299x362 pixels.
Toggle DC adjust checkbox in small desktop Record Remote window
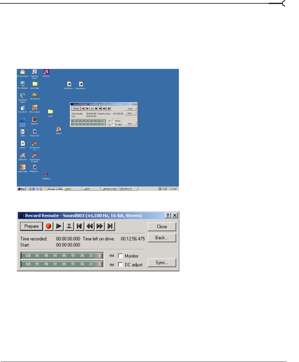pos(113,124)
